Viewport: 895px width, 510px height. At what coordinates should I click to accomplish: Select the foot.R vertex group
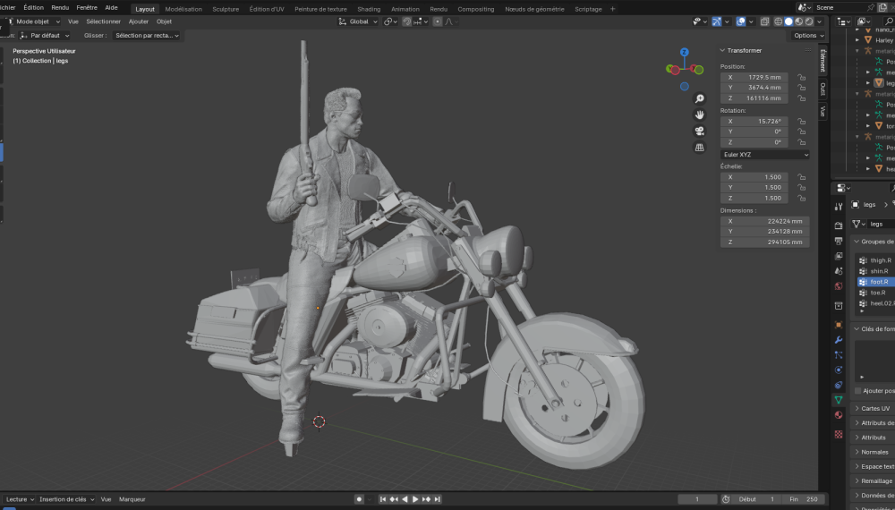(x=878, y=282)
